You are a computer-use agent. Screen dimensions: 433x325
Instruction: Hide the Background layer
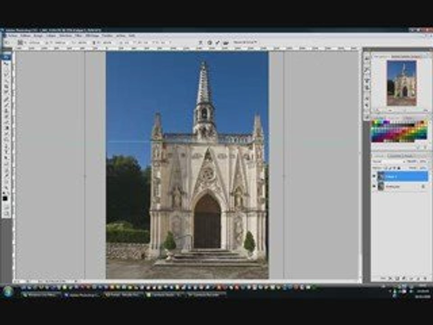(374, 186)
